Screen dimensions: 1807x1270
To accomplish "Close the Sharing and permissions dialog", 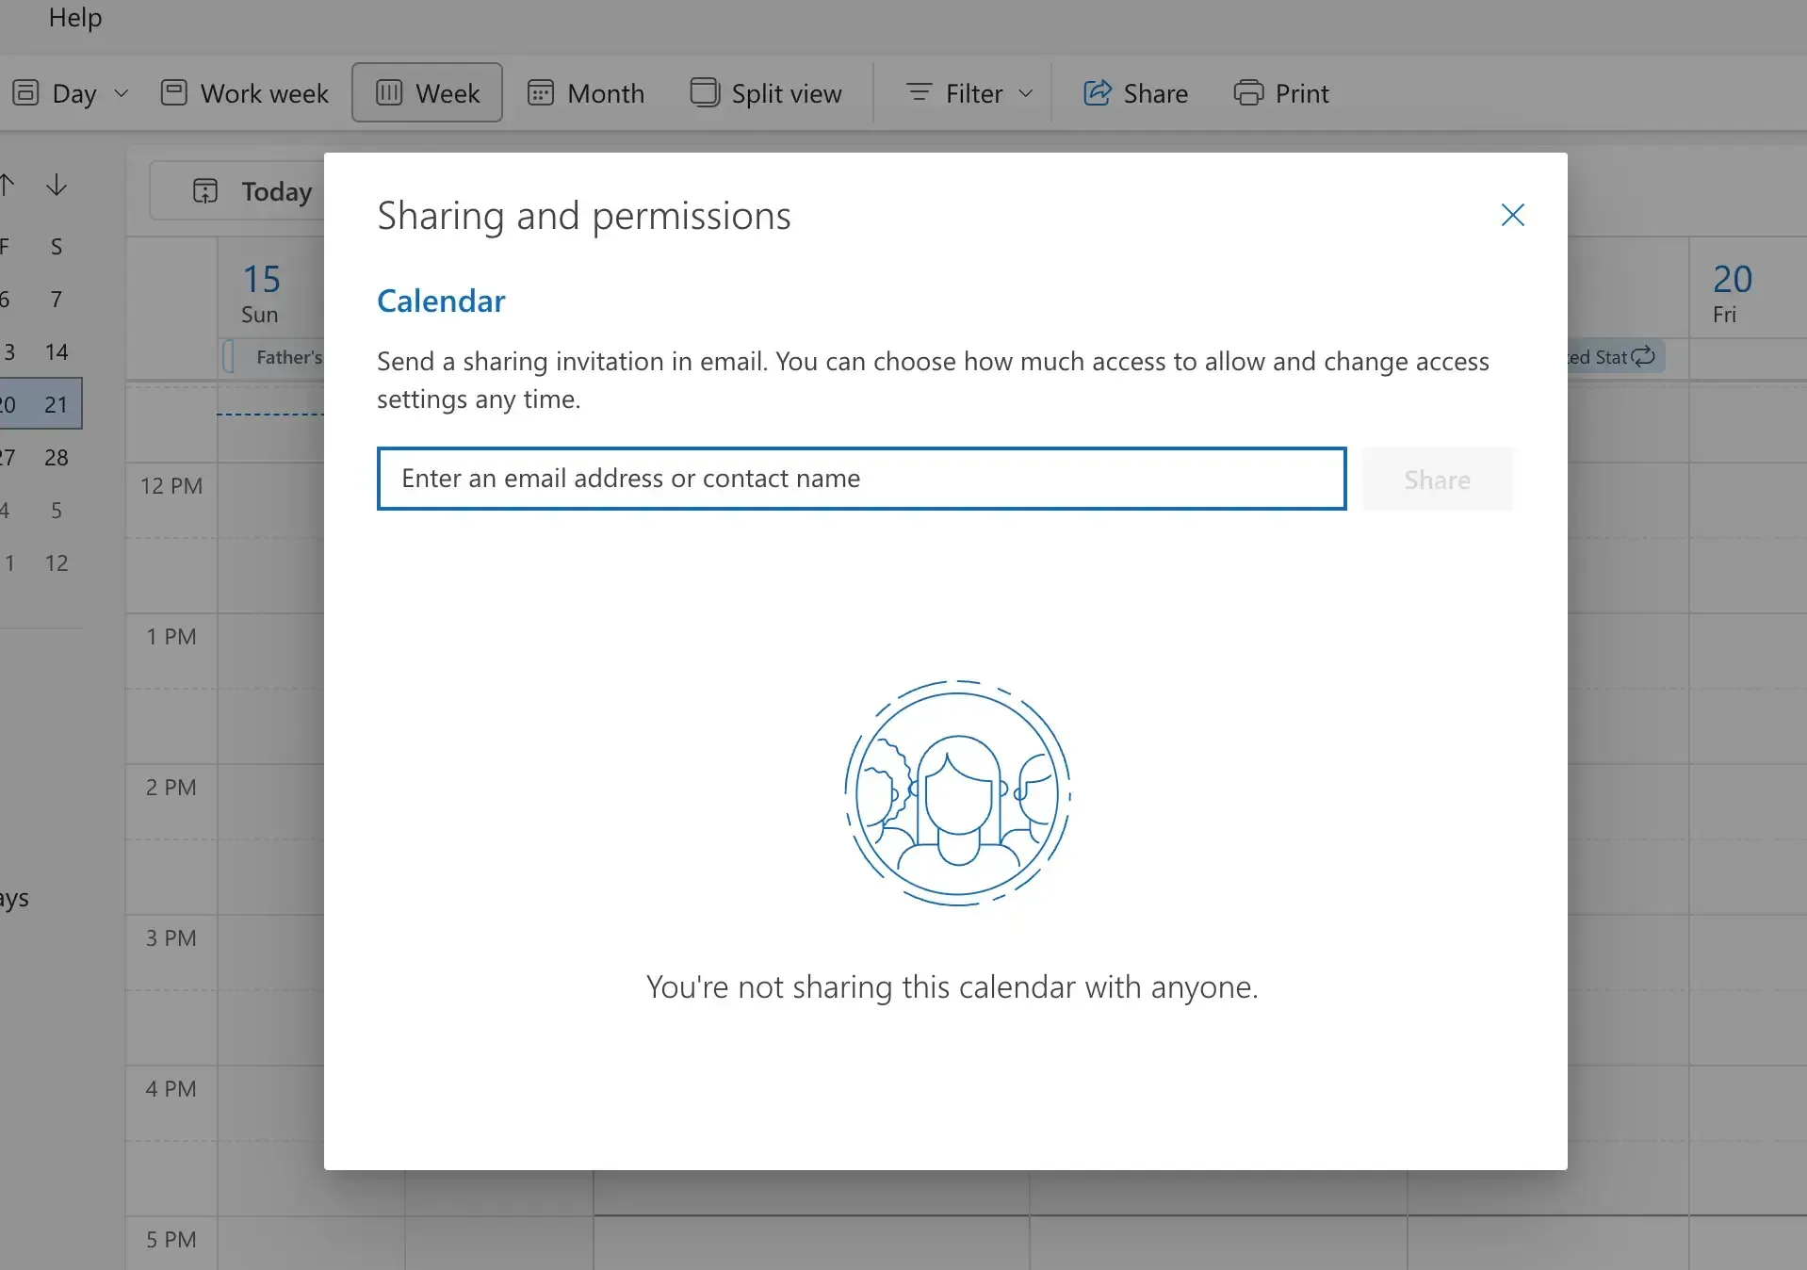I will [x=1511, y=215].
